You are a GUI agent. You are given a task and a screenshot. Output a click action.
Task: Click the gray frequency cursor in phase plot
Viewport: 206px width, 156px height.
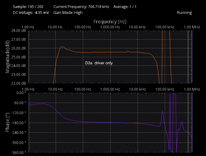pos(188,122)
